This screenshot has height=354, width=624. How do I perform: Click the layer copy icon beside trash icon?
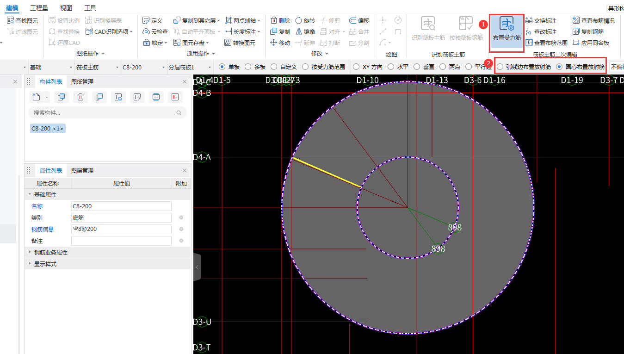(x=99, y=97)
